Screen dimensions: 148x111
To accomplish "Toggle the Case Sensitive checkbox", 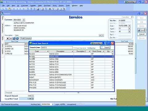I will 74,48.
